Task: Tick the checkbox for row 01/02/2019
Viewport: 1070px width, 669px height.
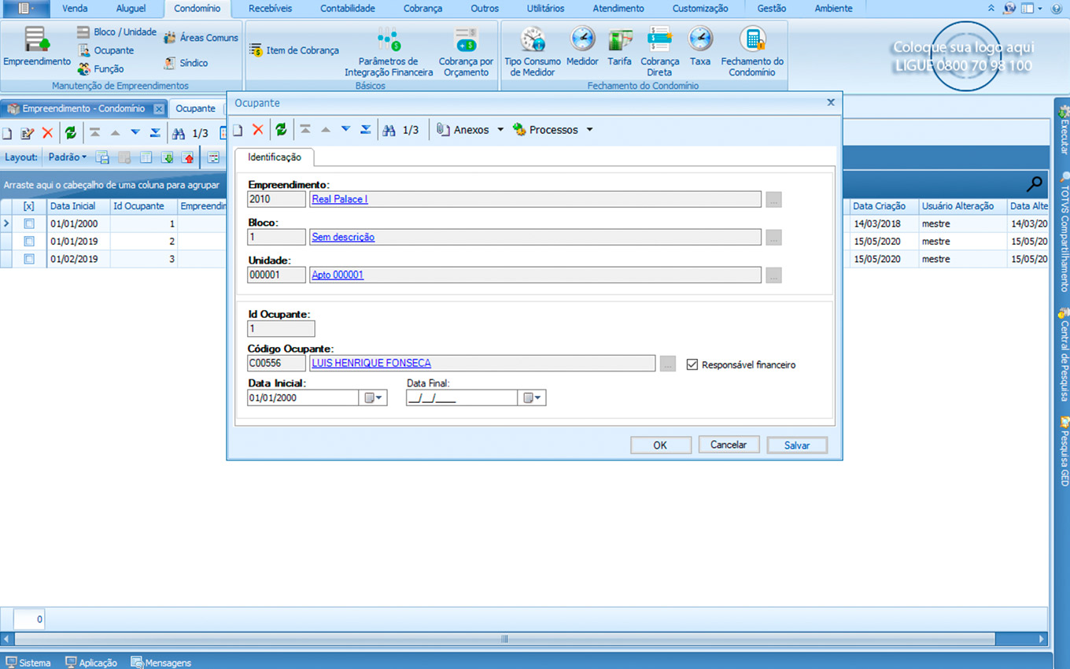Action: point(29,259)
